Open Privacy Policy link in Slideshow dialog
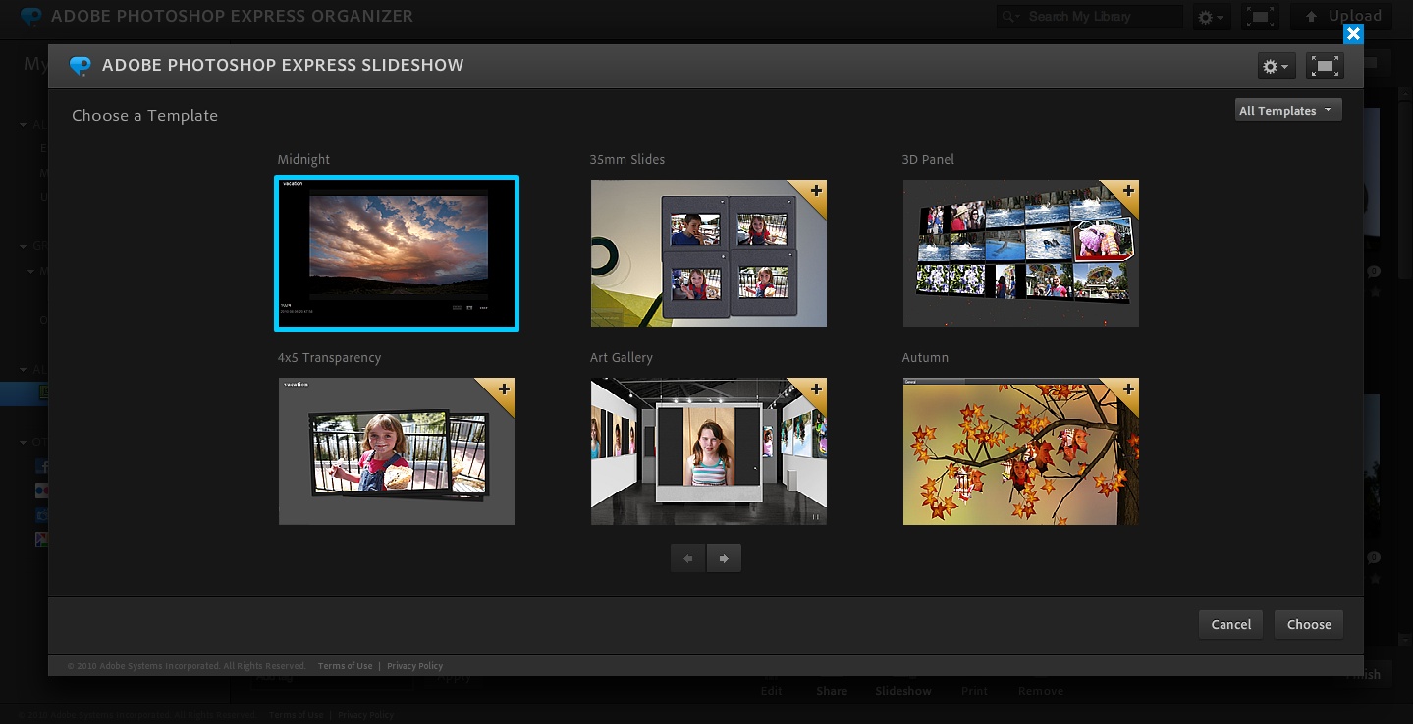The image size is (1413, 724). coord(414,666)
